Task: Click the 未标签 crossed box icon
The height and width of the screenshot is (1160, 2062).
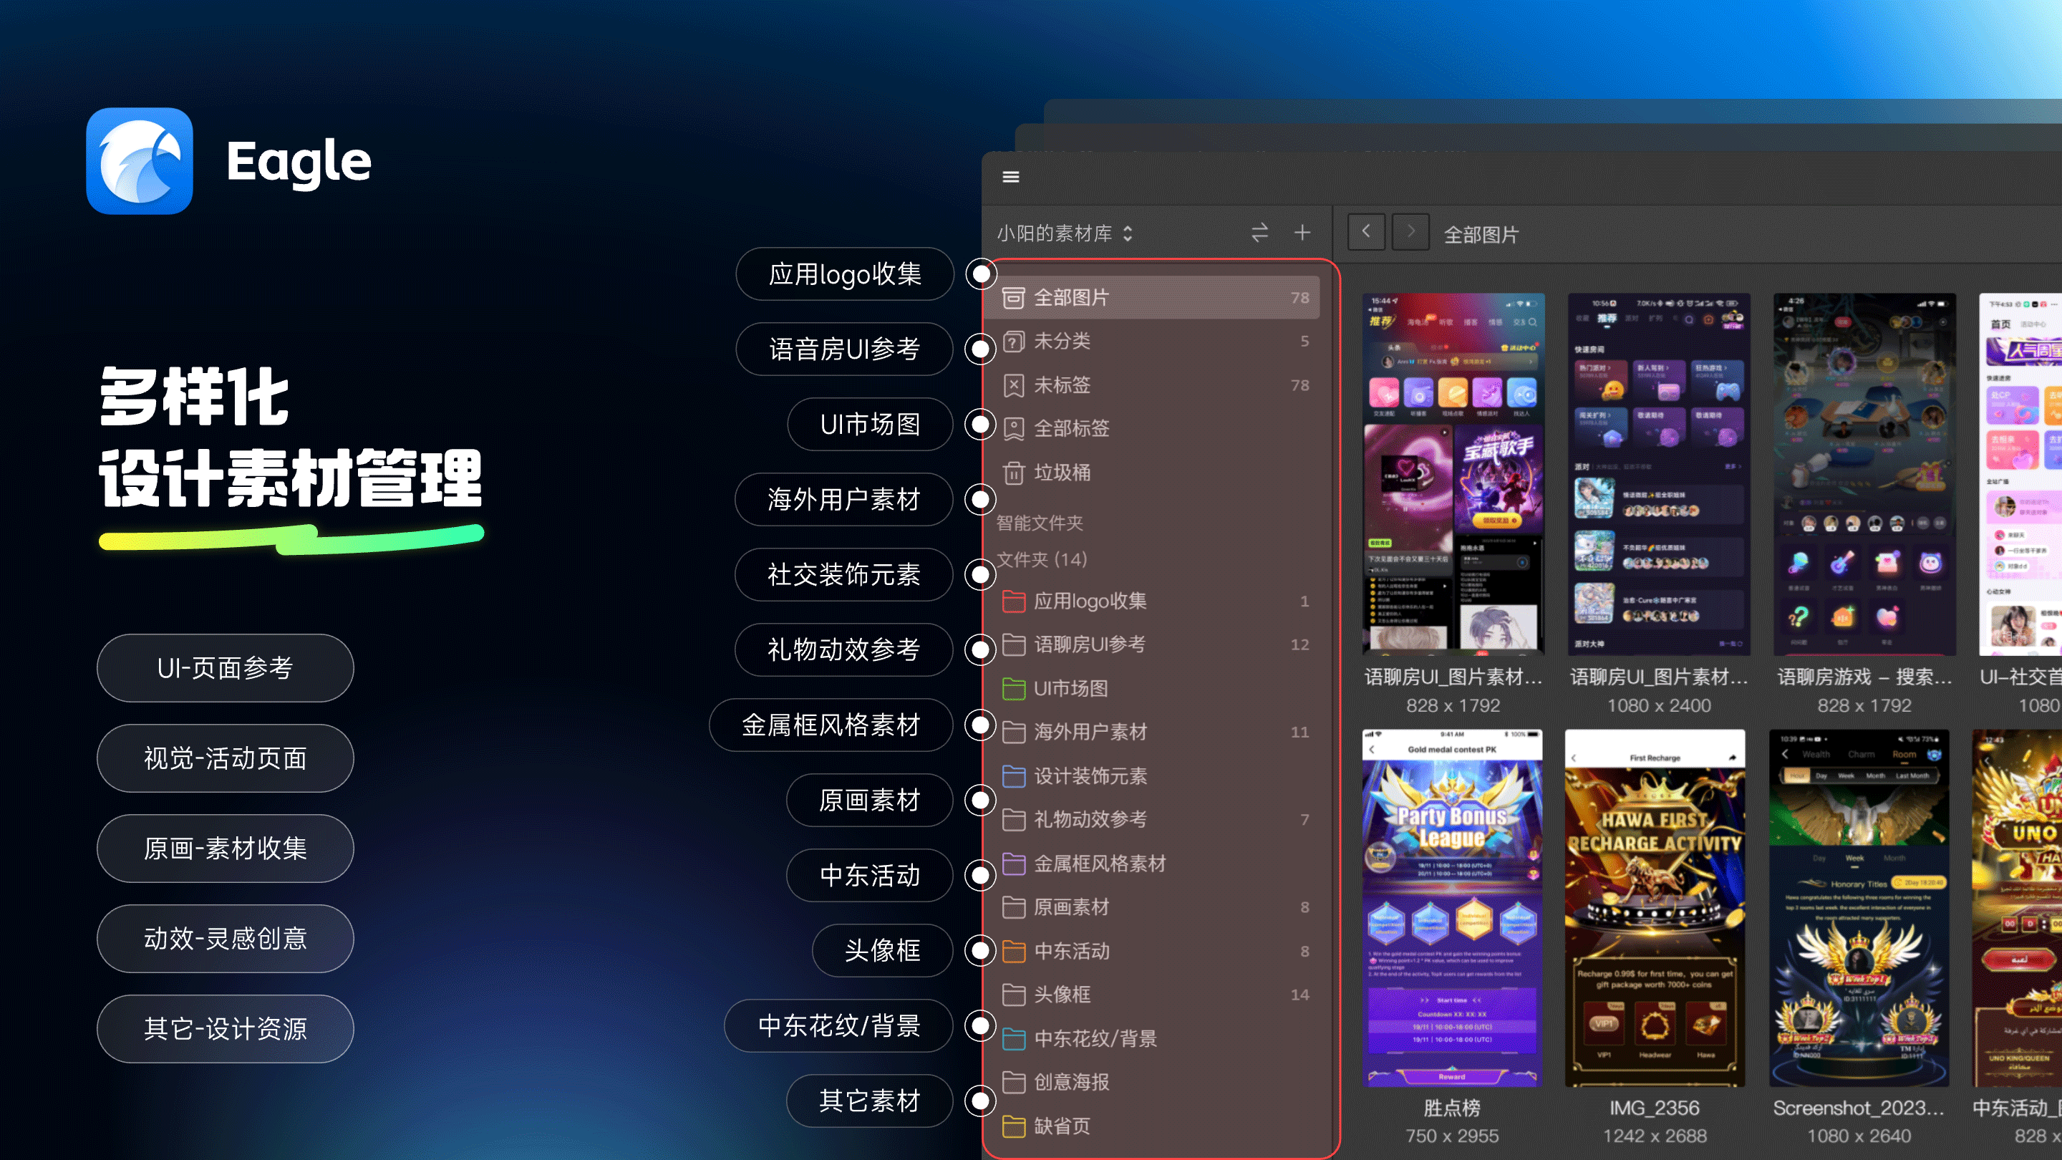Action: point(1013,385)
